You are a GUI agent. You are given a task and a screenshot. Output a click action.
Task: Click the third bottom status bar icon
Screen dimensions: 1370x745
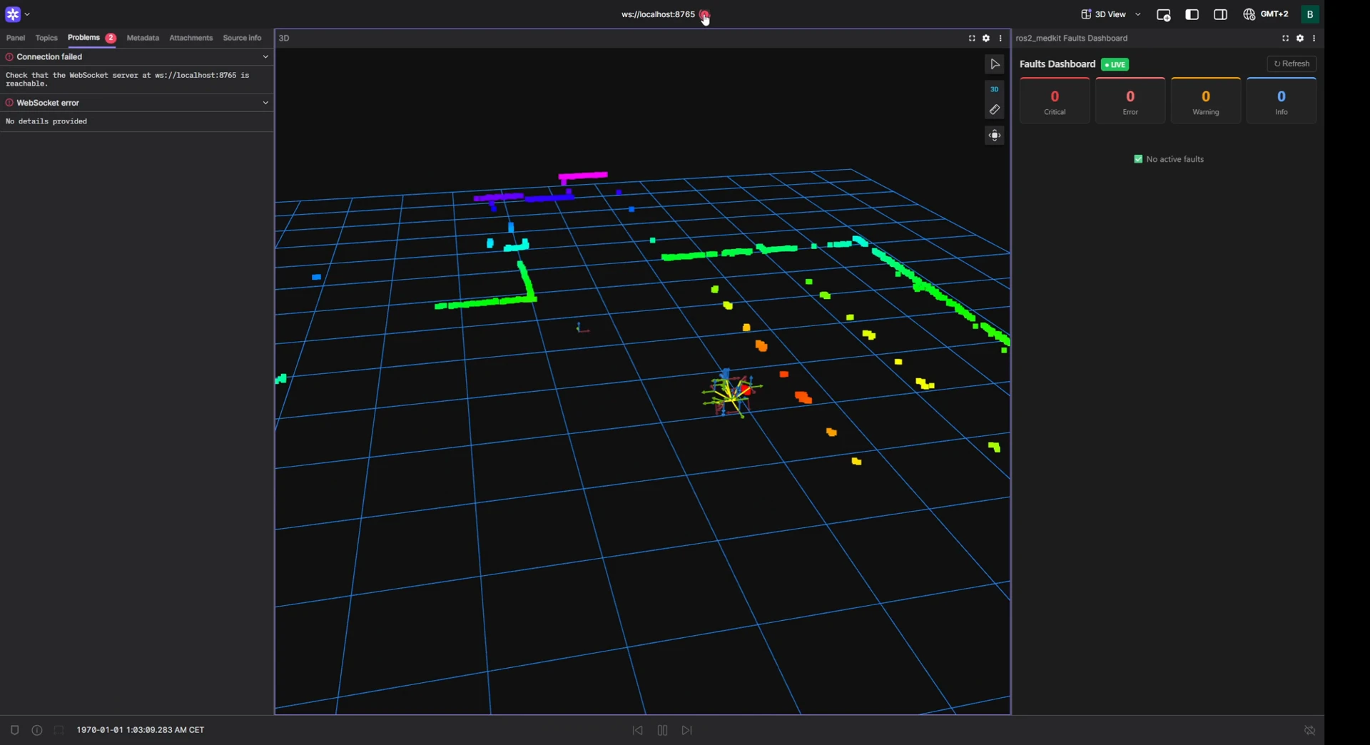tap(59, 730)
